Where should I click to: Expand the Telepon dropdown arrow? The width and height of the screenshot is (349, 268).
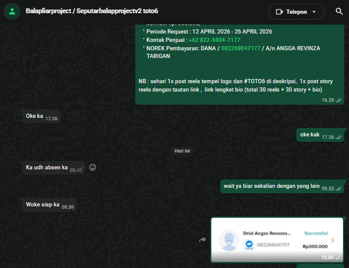coord(314,12)
